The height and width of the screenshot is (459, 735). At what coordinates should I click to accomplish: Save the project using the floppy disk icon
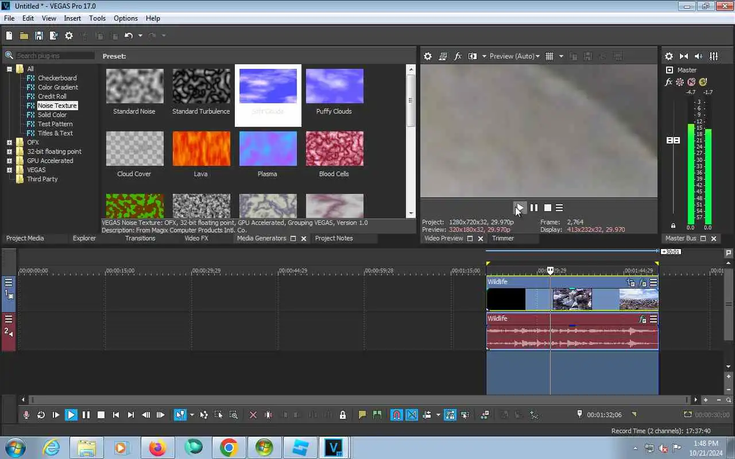39,36
